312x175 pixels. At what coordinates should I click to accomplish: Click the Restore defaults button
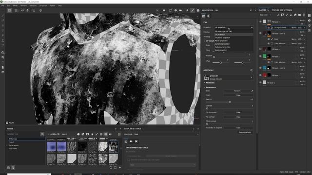coord(245,132)
